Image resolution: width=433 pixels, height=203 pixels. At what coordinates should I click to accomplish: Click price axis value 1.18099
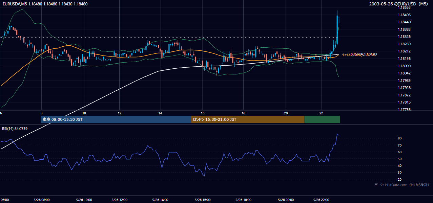(x=404, y=66)
